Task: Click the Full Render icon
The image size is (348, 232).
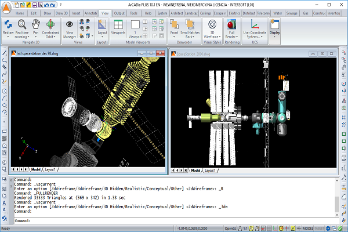Action: [231, 24]
